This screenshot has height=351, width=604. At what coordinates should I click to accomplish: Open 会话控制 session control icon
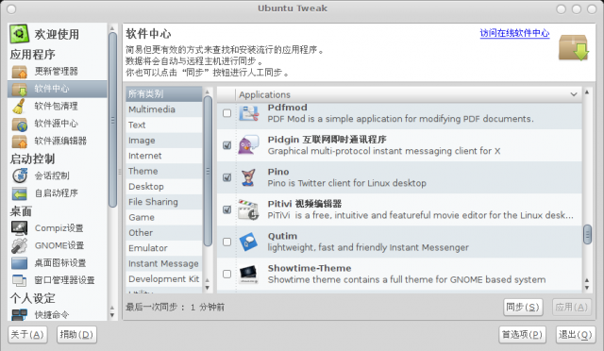click(x=19, y=175)
